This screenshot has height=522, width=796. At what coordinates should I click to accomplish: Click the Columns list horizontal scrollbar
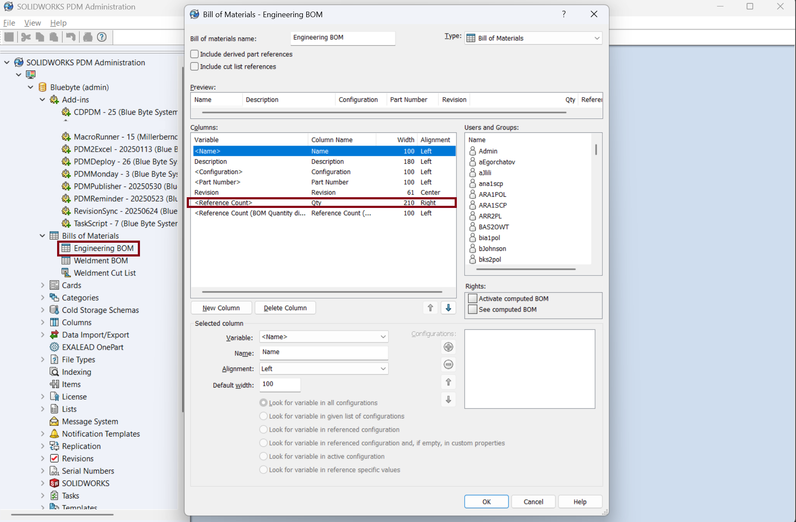(x=322, y=292)
